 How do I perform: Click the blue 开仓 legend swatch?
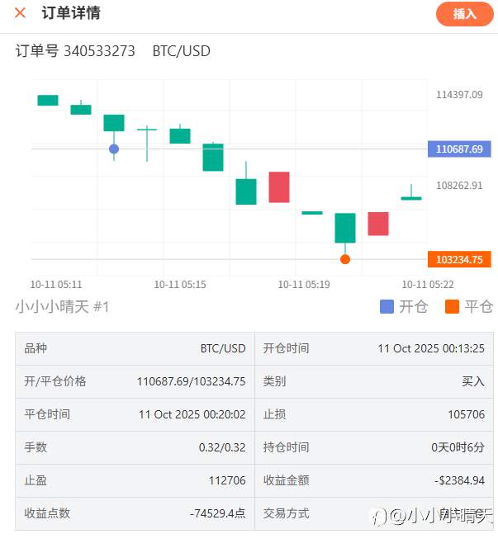pos(387,307)
